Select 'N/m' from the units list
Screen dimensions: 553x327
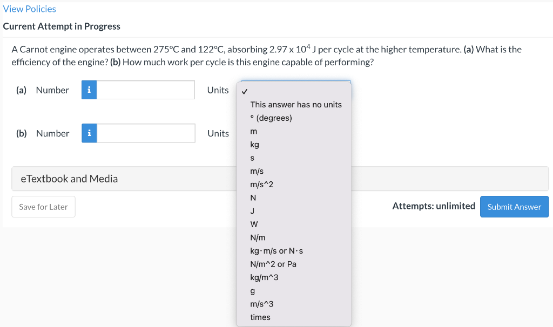coord(258,237)
